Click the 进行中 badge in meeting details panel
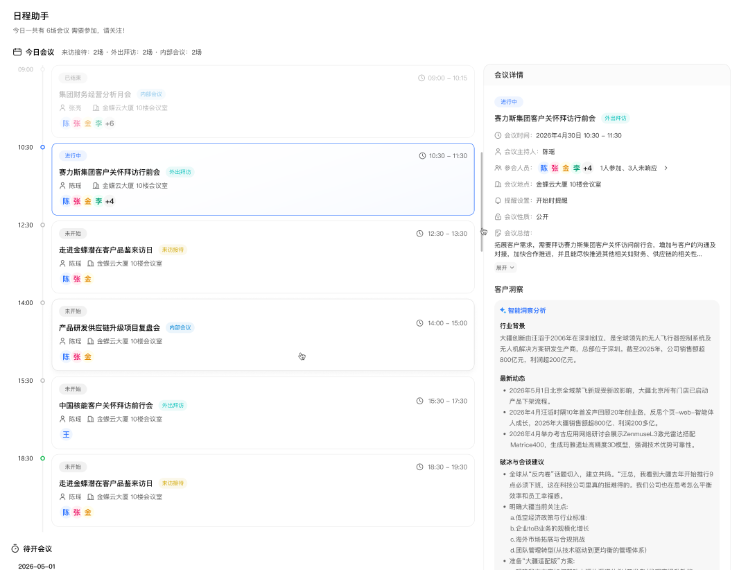 point(509,102)
